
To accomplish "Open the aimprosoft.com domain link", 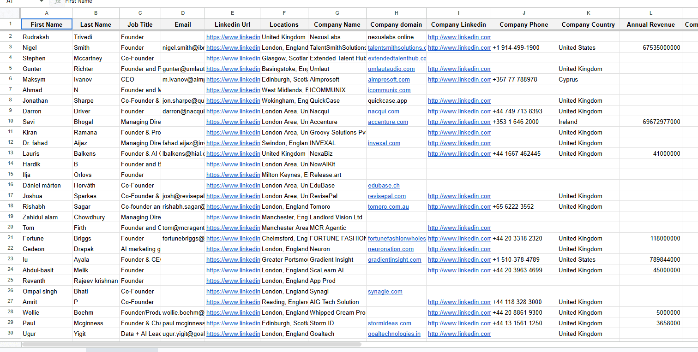I will (x=389, y=80).
